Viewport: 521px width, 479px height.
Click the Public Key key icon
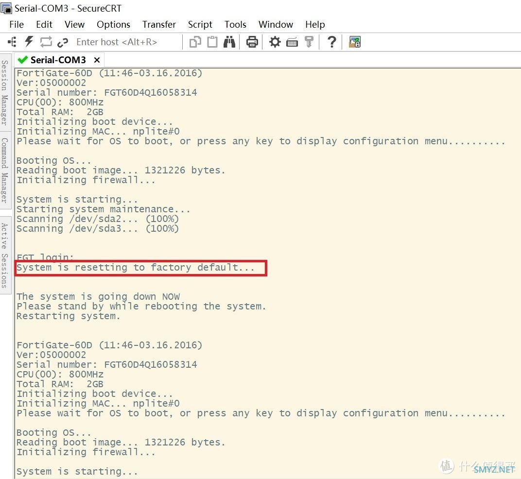coord(309,42)
